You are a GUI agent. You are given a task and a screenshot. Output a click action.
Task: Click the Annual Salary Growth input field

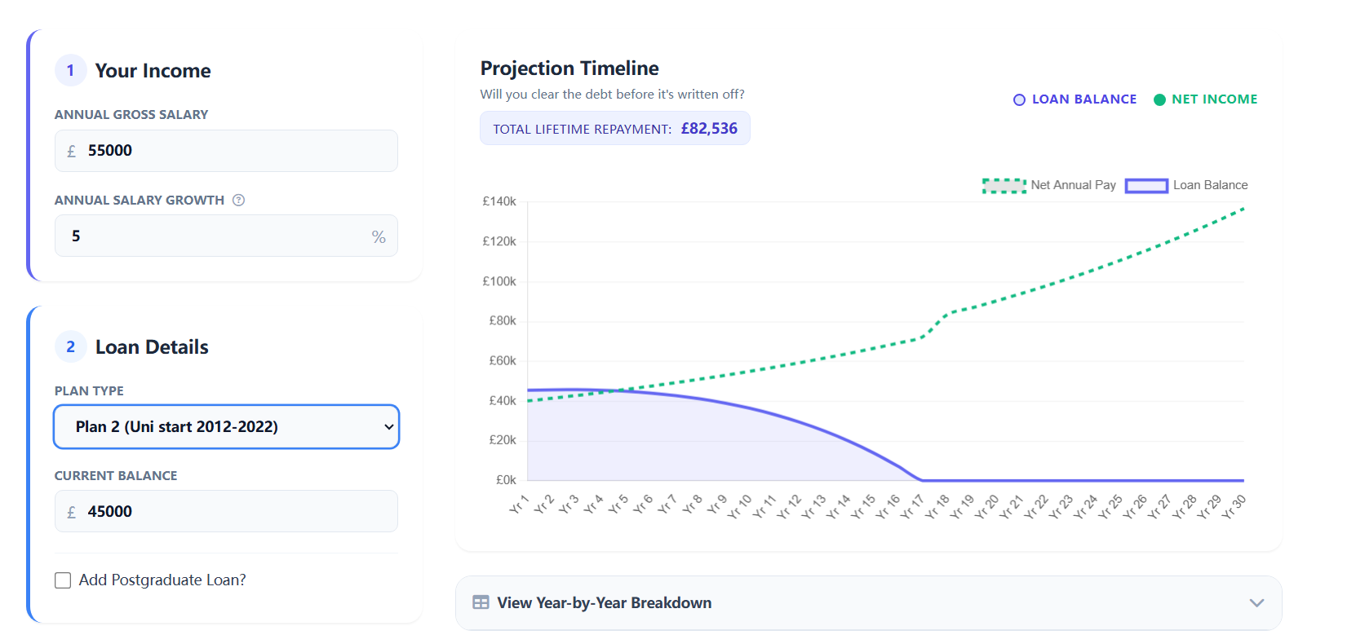pos(216,236)
